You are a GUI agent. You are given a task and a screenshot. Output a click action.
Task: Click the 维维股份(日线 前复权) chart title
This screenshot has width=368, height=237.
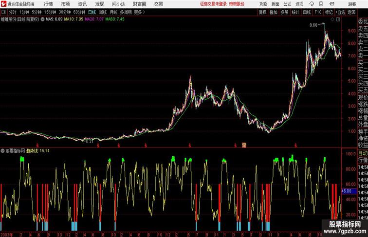tap(20, 19)
